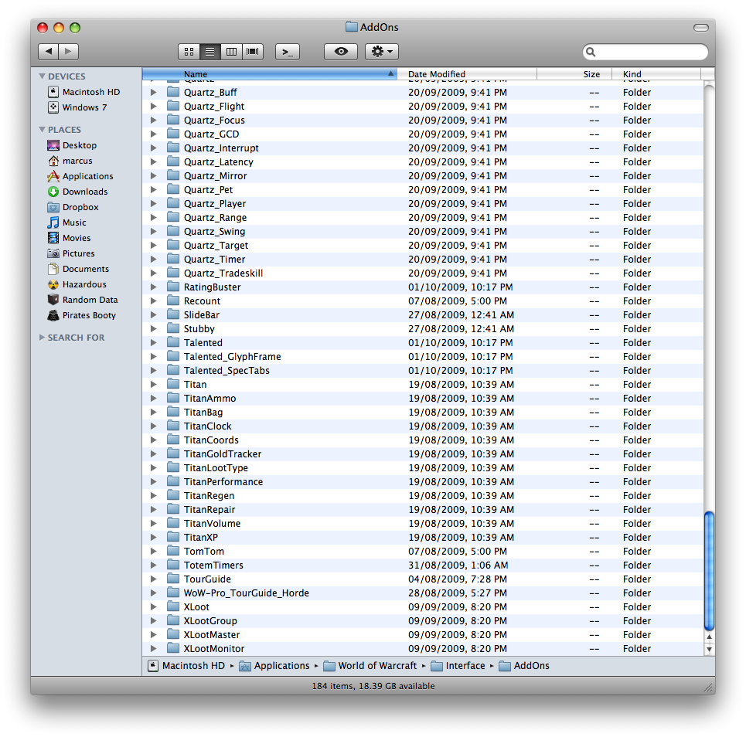
Task: Switch to Cover Flow view
Action: point(253,51)
